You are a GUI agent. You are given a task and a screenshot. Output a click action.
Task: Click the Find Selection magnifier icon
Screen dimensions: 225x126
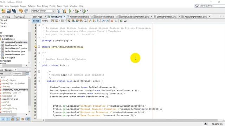[x=69, y=21]
